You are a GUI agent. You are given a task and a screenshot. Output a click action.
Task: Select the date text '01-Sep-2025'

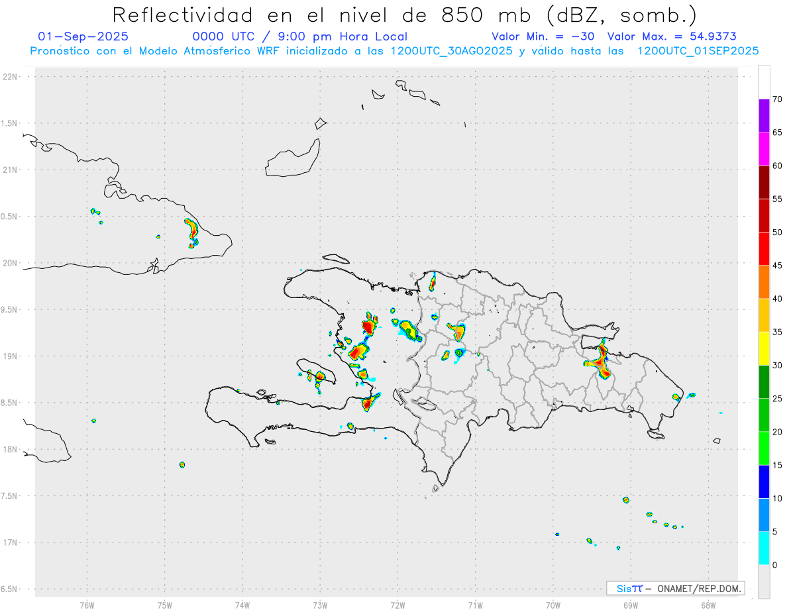[83, 36]
